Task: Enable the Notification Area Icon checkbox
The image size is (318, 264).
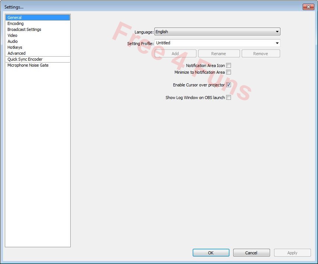Action: tap(228, 65)
